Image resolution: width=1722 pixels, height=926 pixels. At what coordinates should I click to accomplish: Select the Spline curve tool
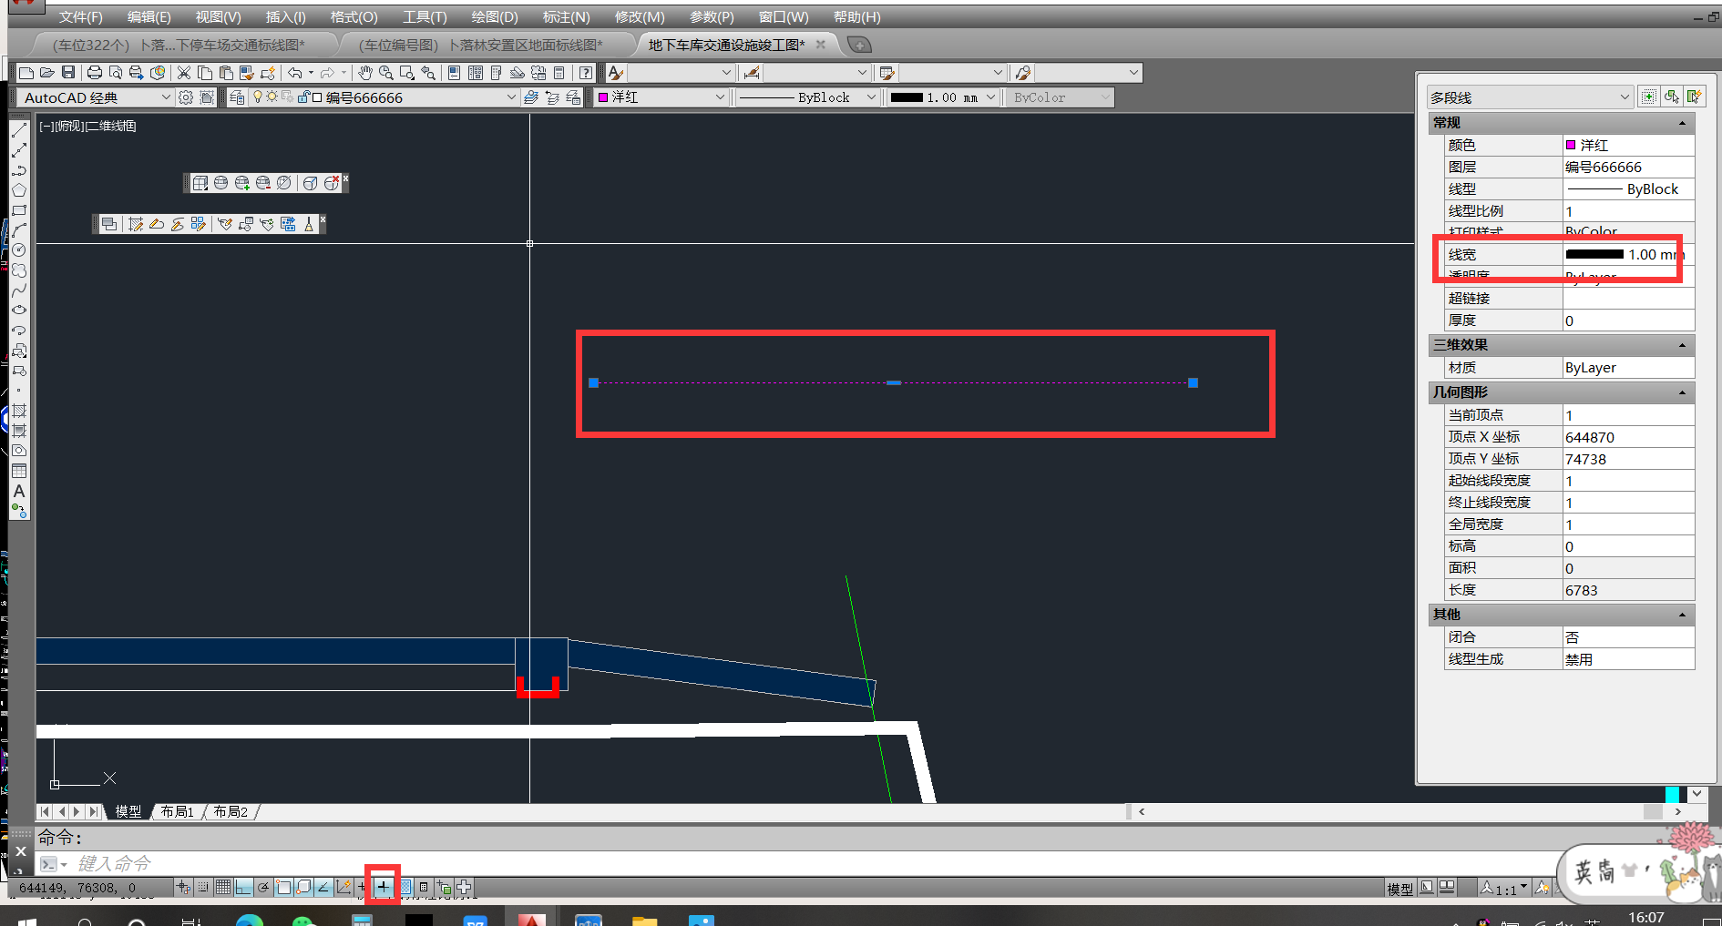(19, 290)
